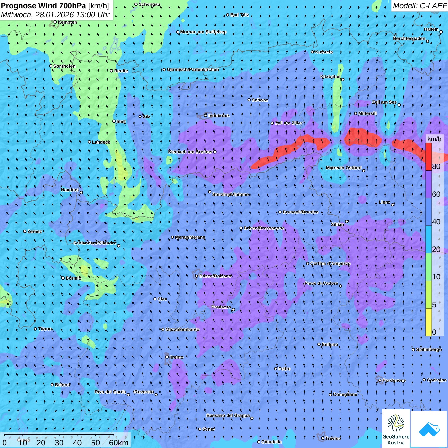448x448 pixels.
Task: Click the Nauders city label
Action: (x=69, y=190)
